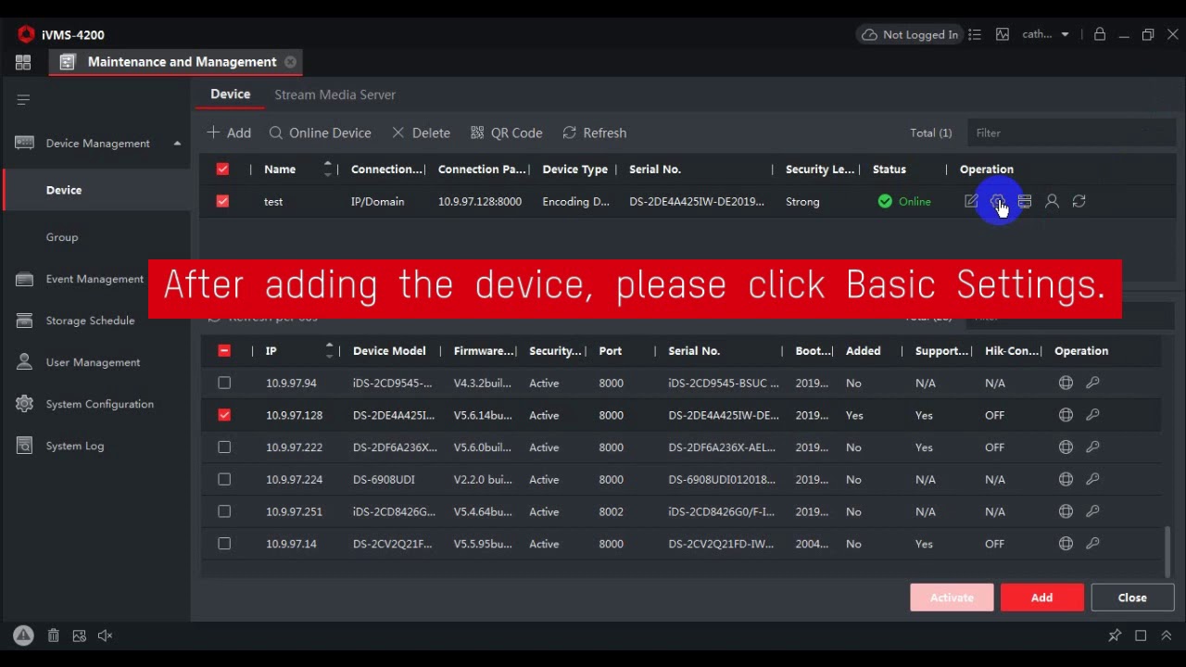Check the 10.9.97.94 device checkbox

click(x=224, y=383)
